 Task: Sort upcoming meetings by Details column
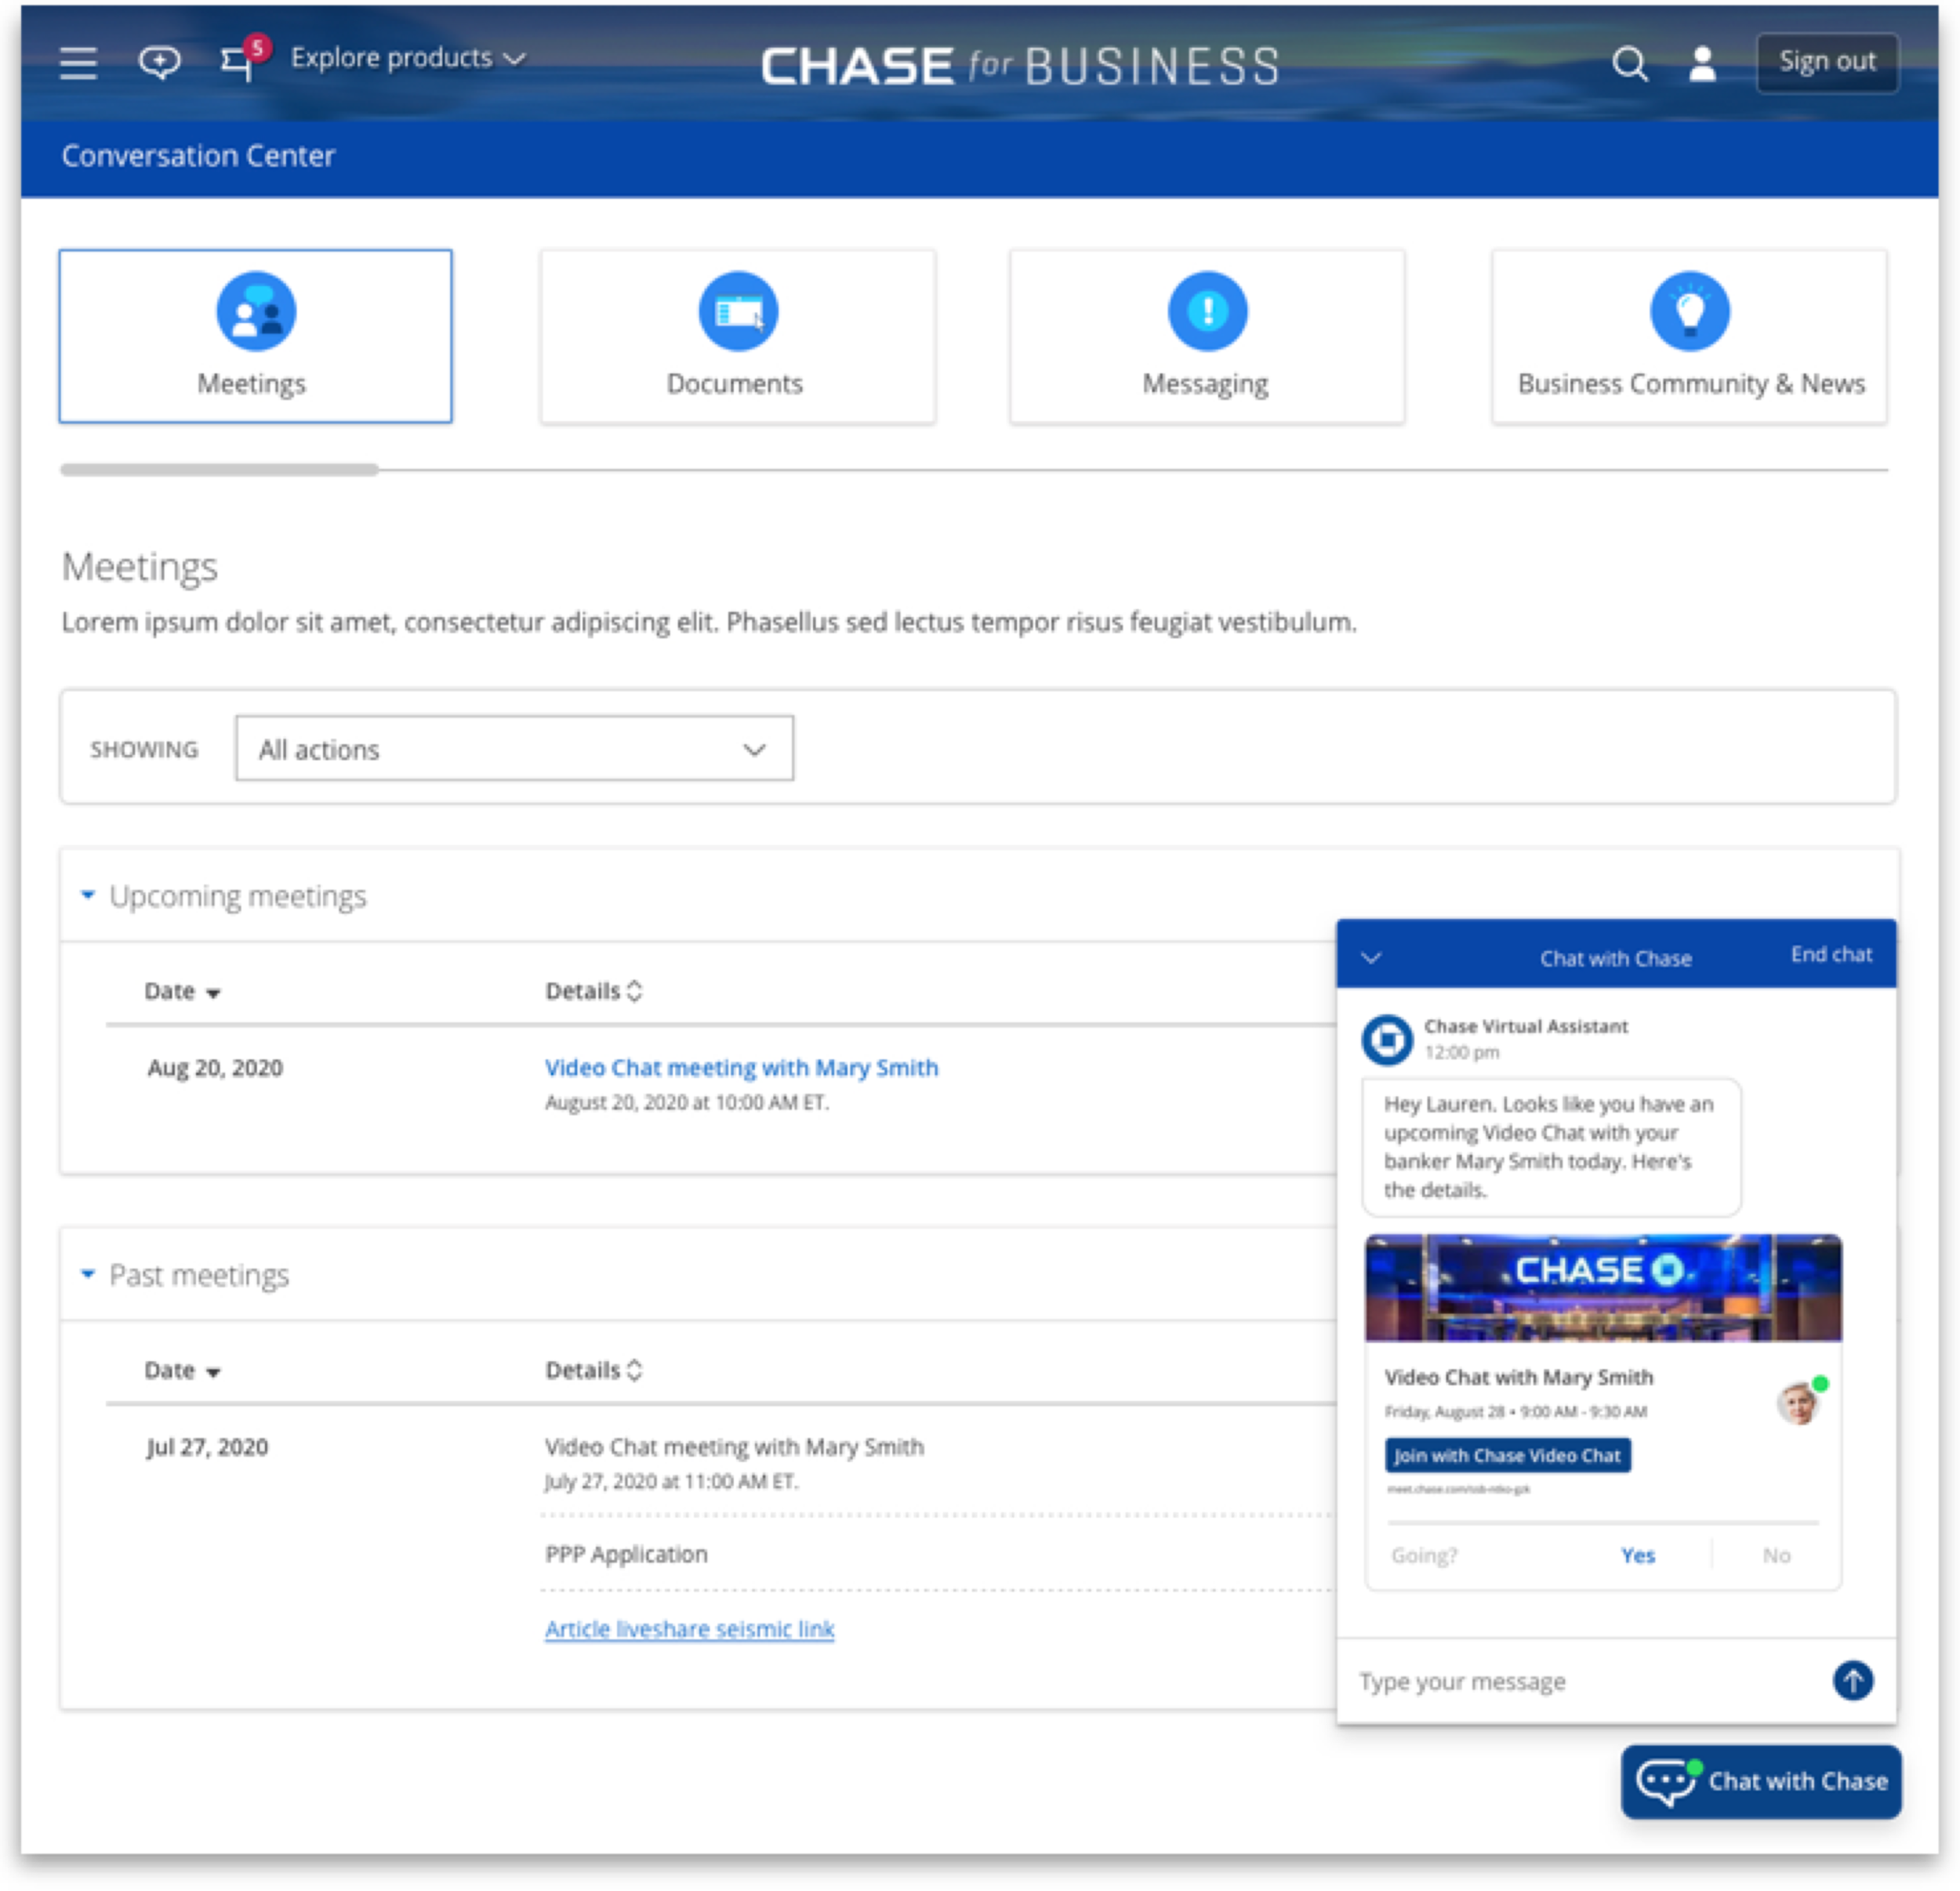point(594,991)
